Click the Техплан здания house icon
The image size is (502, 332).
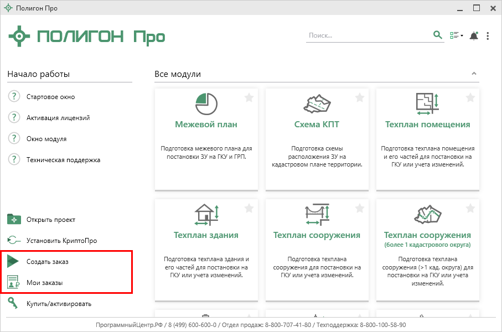click(206, 215)
